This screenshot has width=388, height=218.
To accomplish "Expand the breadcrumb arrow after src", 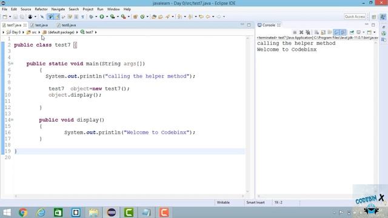I will point(39,32).
